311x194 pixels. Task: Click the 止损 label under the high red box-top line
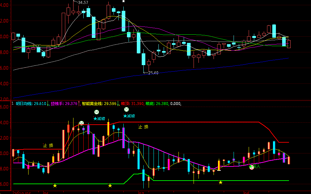click(143, 127)
